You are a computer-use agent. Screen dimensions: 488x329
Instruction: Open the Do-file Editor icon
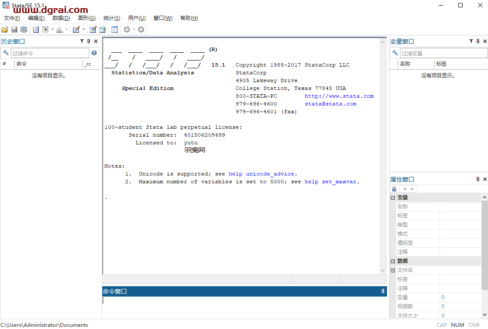pos(76,29)
